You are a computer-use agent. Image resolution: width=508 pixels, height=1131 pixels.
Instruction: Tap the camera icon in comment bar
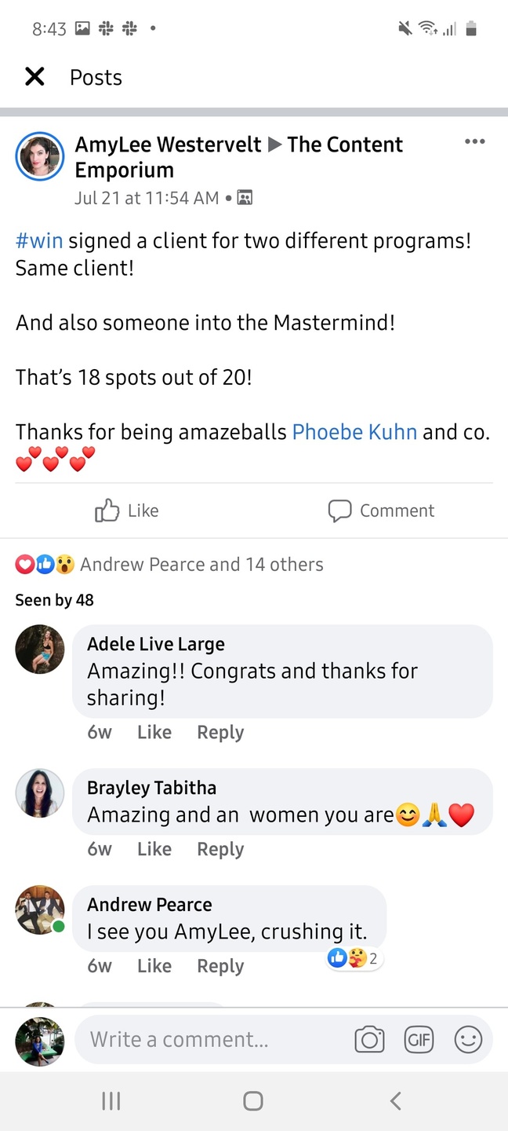[369, 1040]
